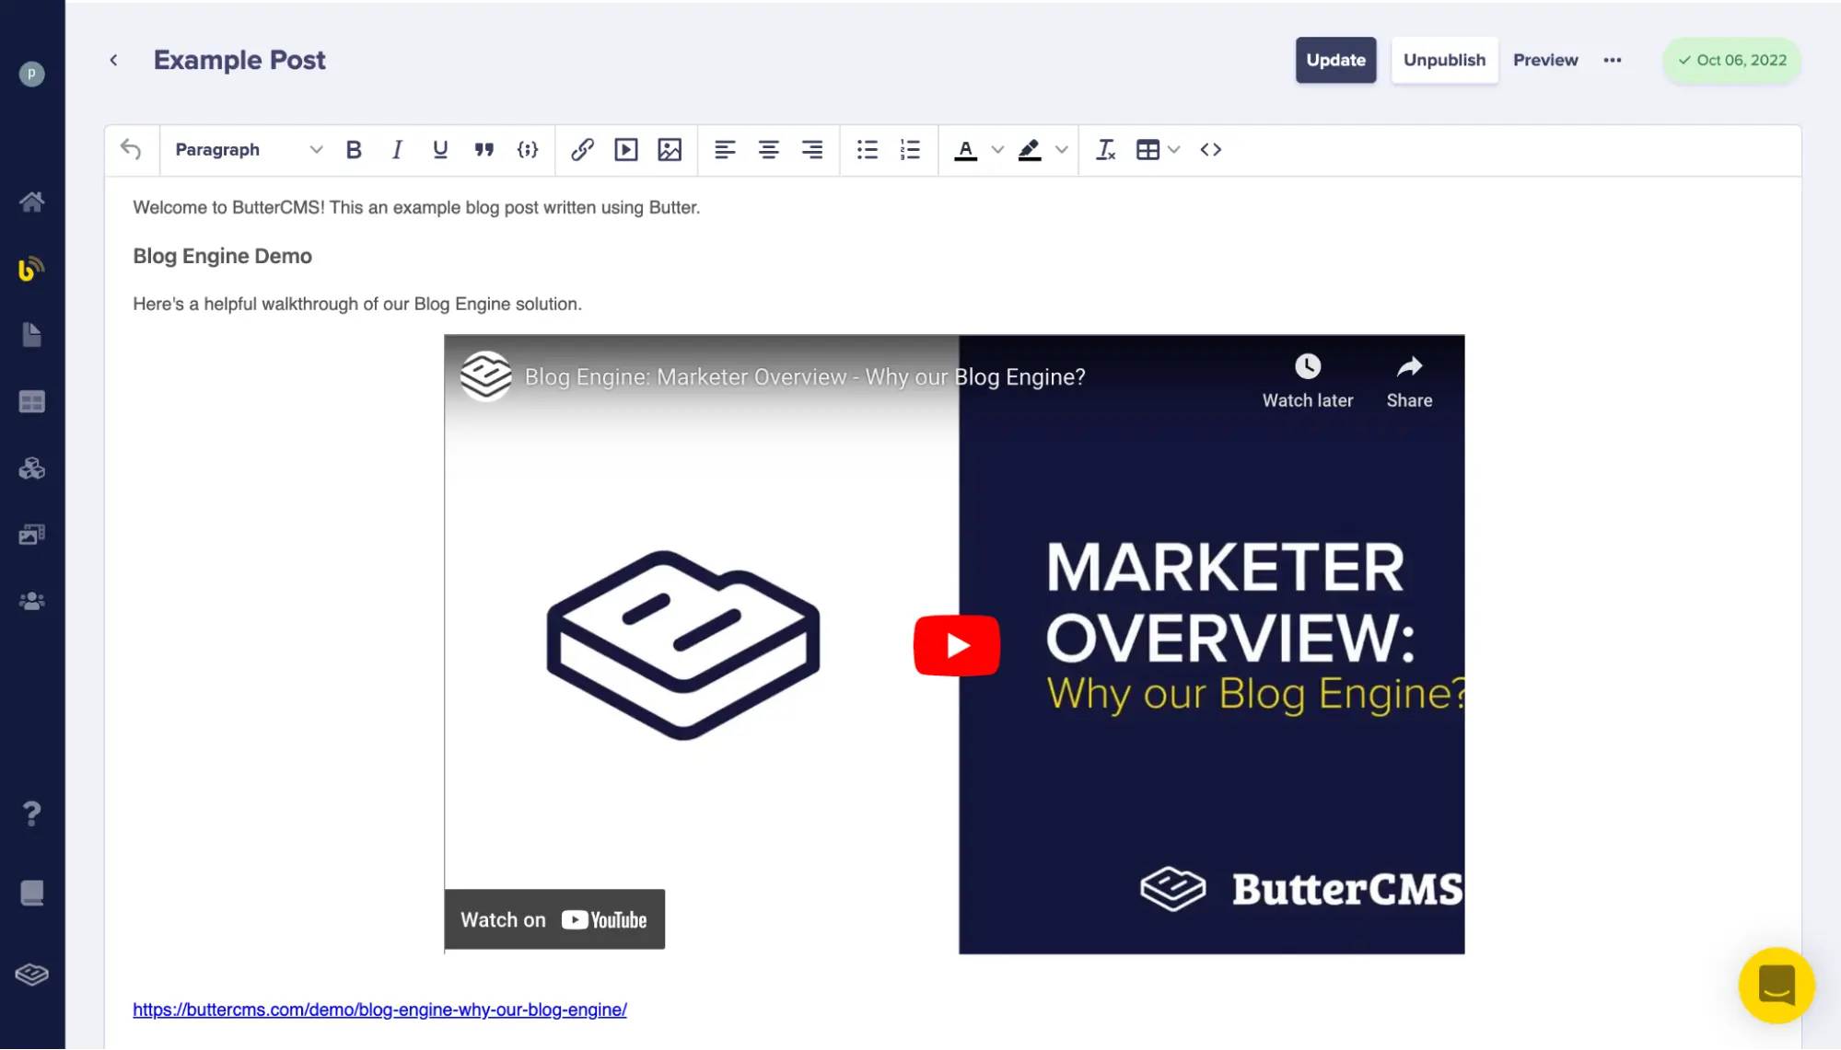The width and height of the screenshot is (1841, 1050).
Task: Insert an image with picture icon
Action: click(x=670, y=149)
